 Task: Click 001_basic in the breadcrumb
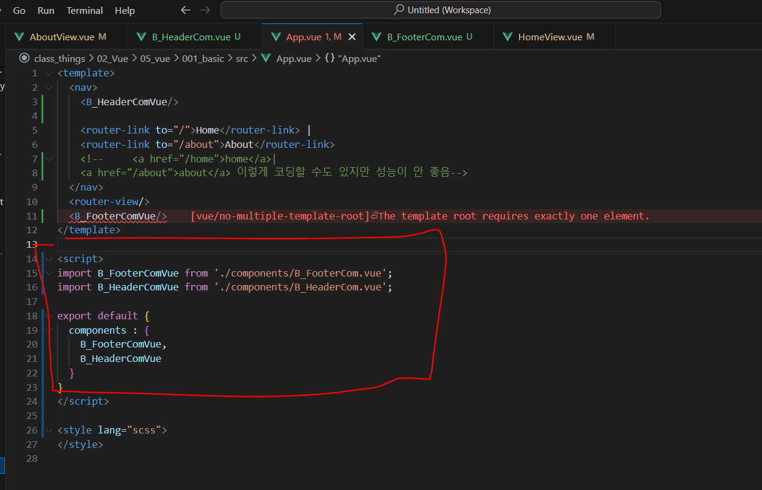(203, 58)
